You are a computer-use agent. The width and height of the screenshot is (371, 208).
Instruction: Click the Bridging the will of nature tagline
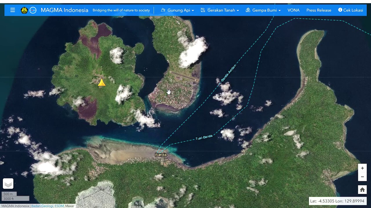coord(121,10)
